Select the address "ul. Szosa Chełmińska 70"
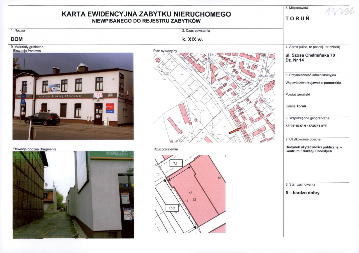 point(310,55)
